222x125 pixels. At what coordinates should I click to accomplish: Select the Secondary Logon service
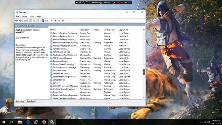click(90, 61)
